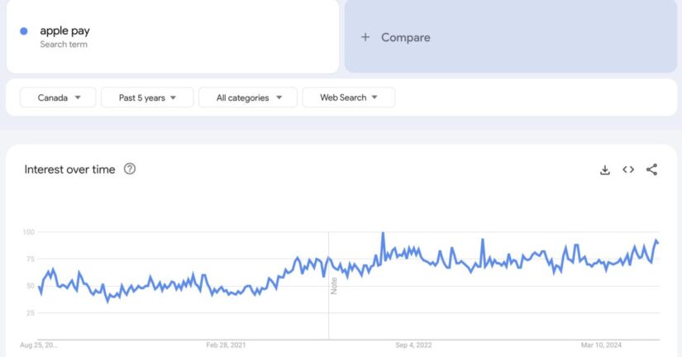
Task: Click the 100 value on y-axis
Action: pos(28,232)
